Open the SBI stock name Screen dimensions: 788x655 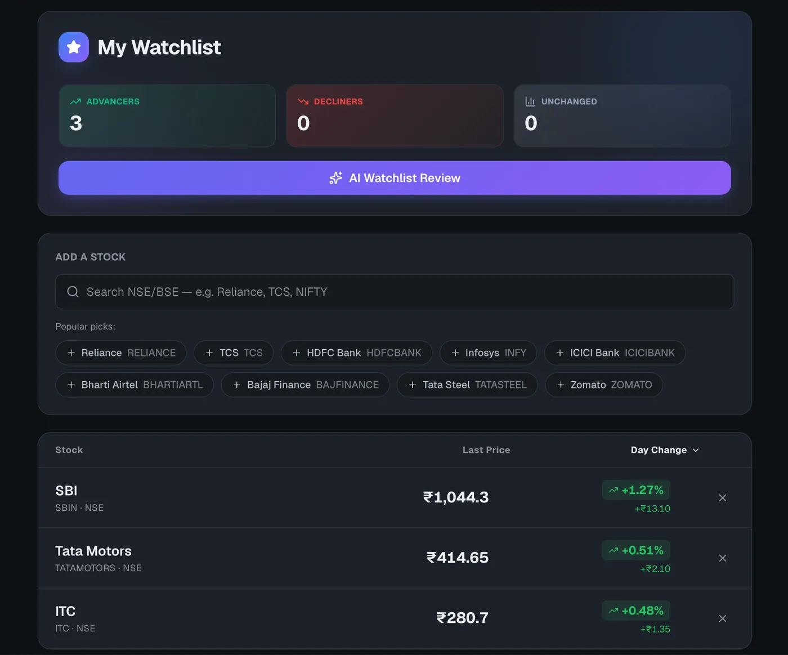coord(66,491)
